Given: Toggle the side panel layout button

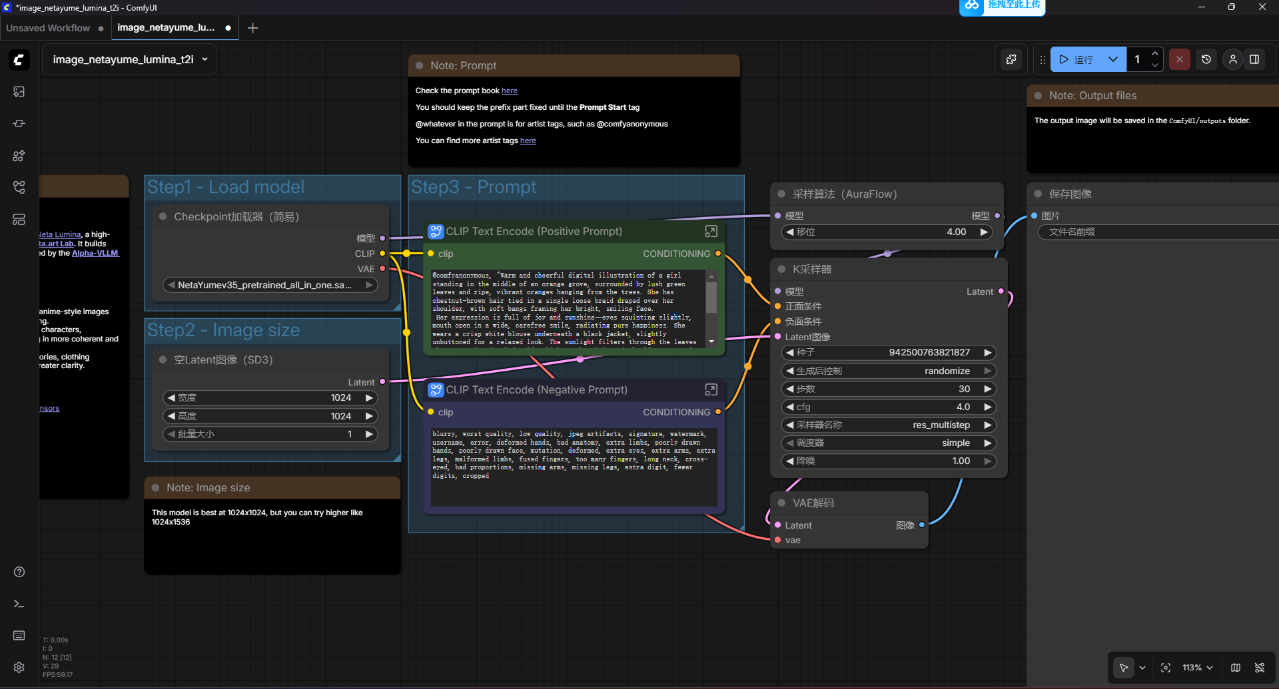Looking at the screenshot, I should pyautogui.click(x=1254, y=59).
